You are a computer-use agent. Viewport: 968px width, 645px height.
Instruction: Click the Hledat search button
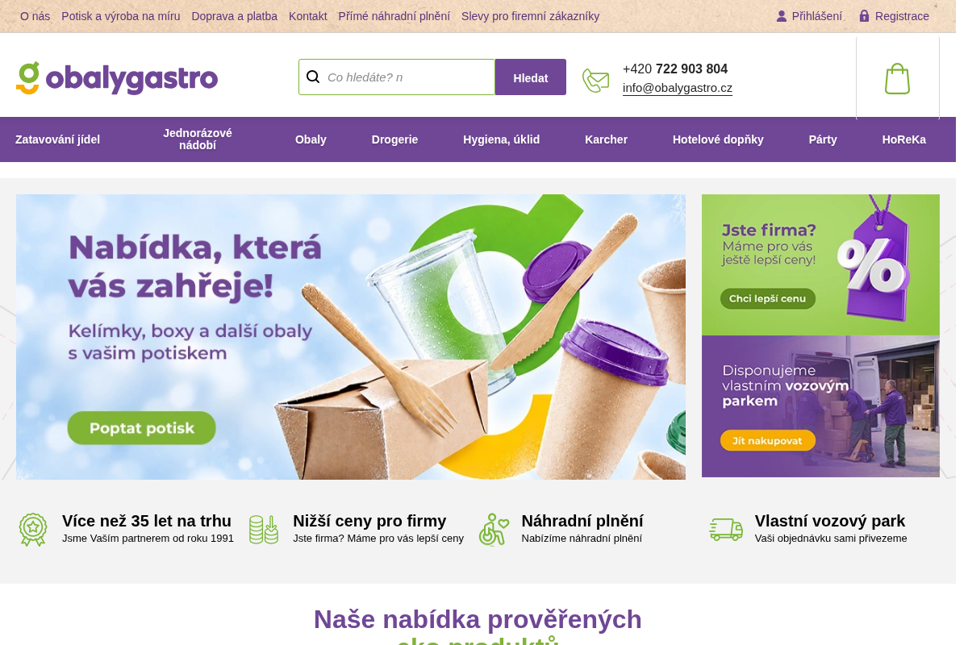531,77
